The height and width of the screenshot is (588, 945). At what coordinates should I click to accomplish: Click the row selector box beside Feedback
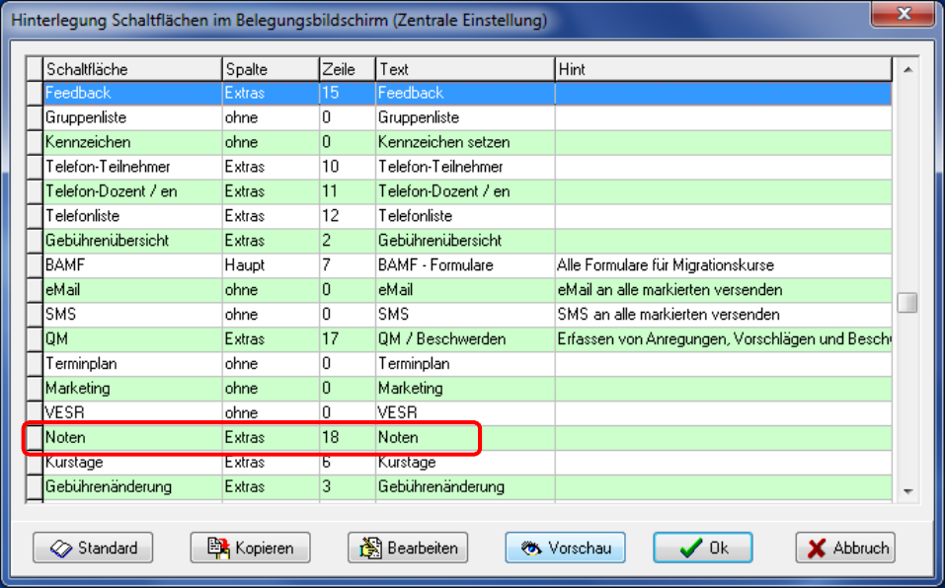35,94
